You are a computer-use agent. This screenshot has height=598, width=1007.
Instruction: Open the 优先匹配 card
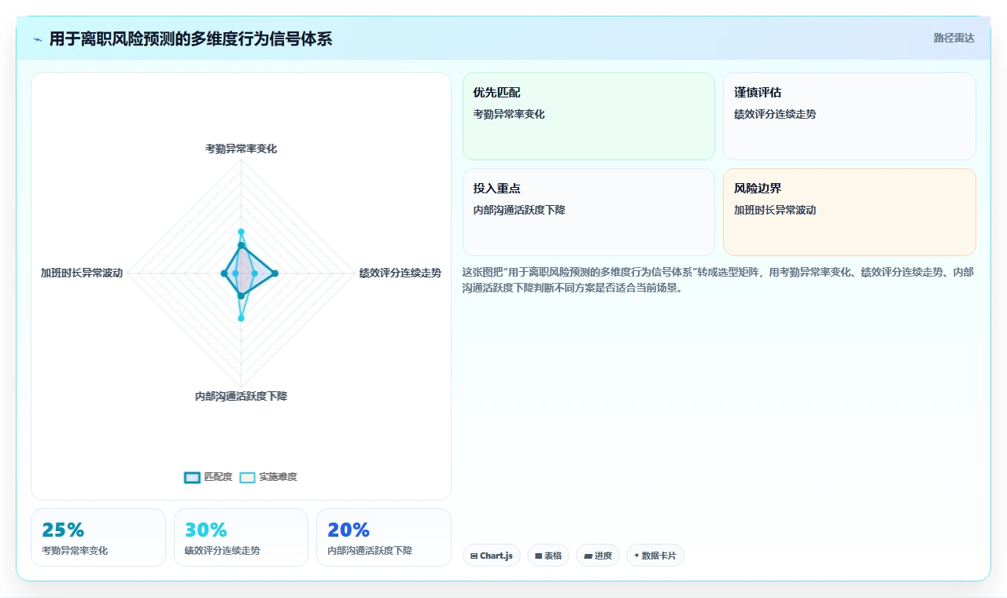tap(588, 116)
